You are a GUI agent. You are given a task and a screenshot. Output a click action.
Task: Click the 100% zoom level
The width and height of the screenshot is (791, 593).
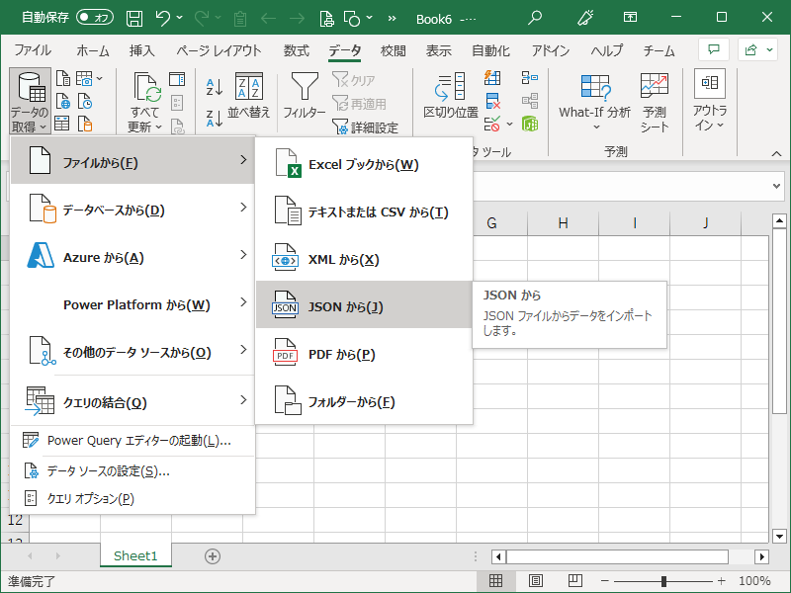[x=754, y=581]
